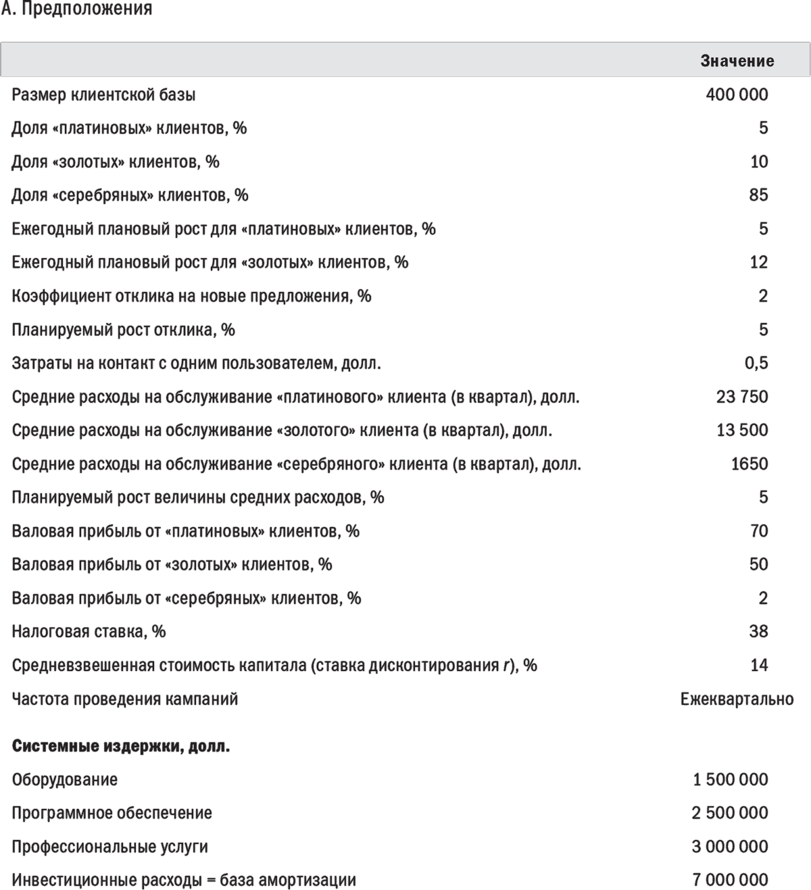The width and height of the screenshot is (811, 890).
Task: Select the value 23 750
Action: point(742,397)
